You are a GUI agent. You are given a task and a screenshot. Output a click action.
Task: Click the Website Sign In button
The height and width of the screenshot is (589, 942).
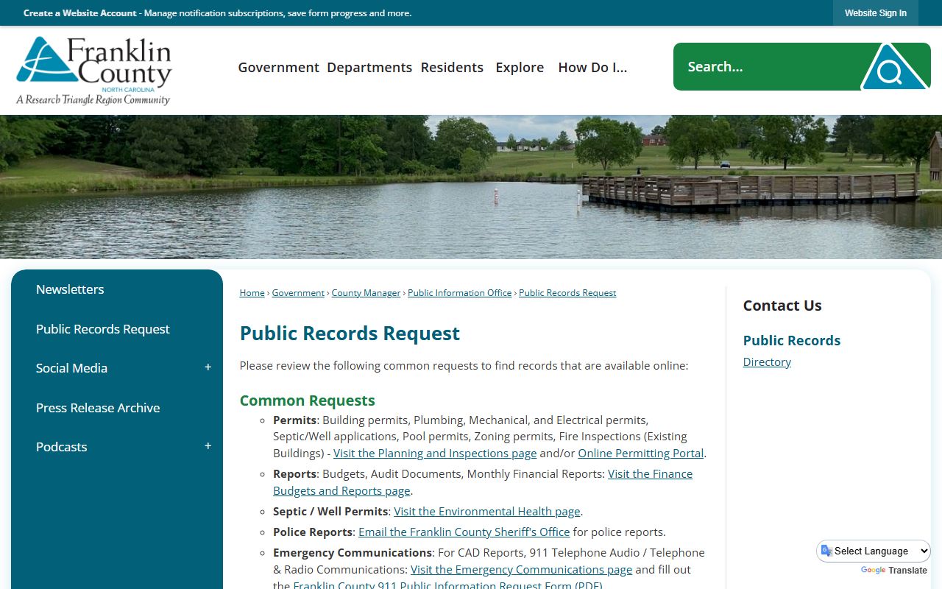tap(875, 13)
